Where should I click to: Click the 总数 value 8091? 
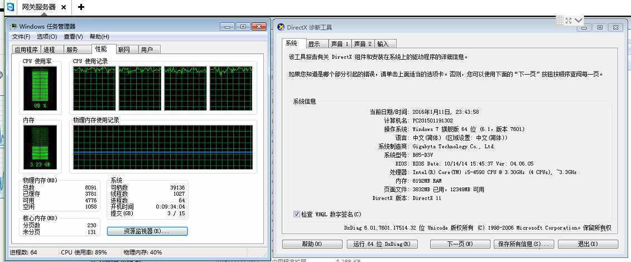(91, 187)
